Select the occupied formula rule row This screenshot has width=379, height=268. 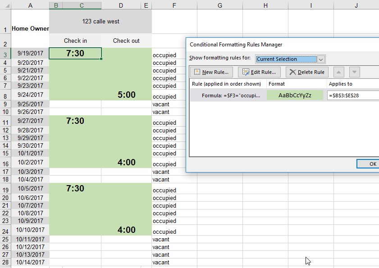(284, 95)
